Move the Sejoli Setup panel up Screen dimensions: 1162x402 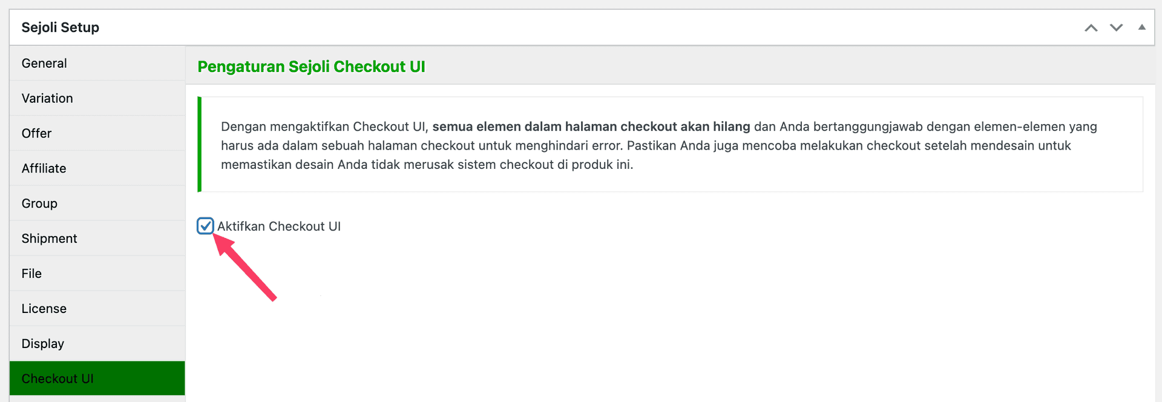[1091, 28]
